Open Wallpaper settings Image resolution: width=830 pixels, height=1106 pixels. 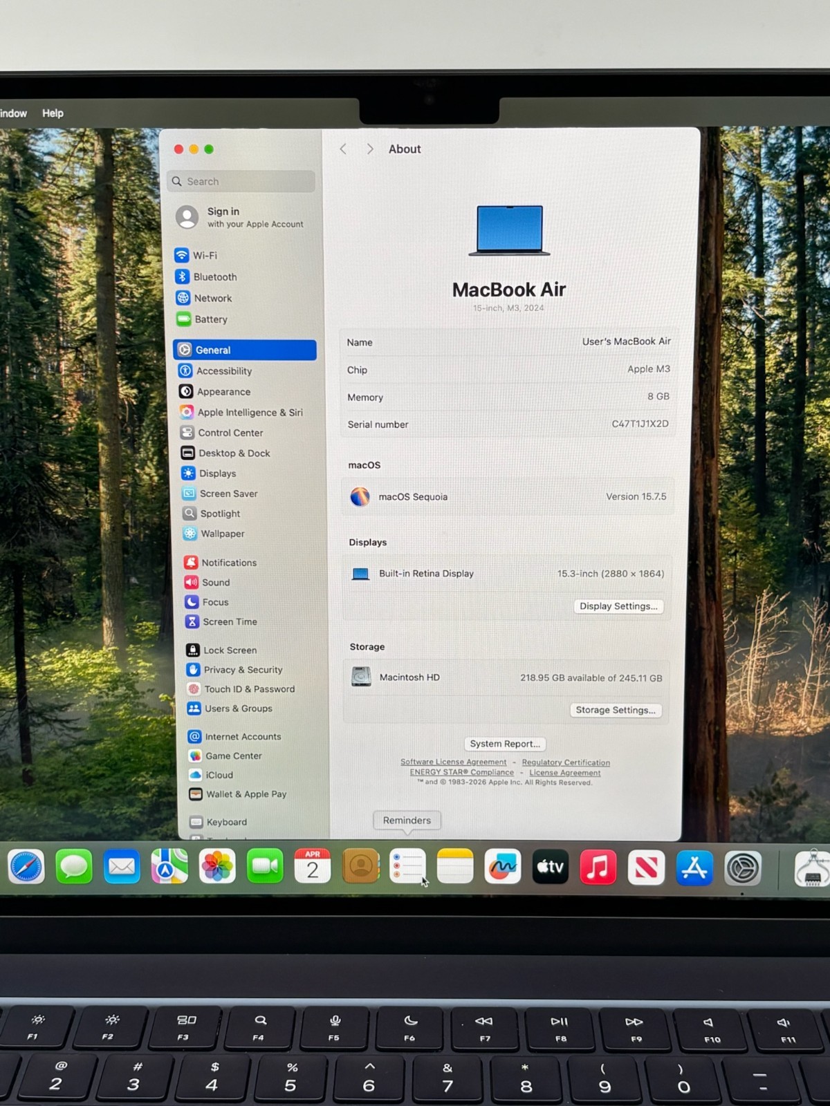pos(214,534)
